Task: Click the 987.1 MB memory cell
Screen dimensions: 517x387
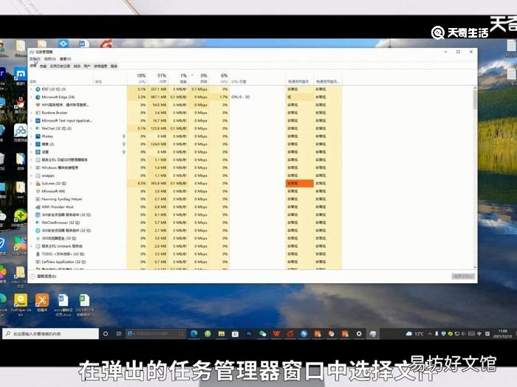Action: (x=159, y=97)
